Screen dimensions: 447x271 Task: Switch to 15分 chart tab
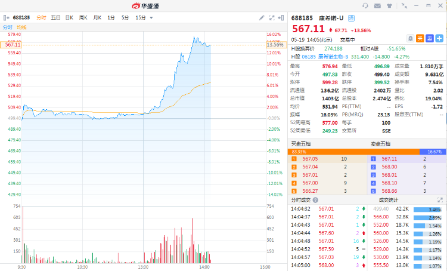click(x=141, y=18)
